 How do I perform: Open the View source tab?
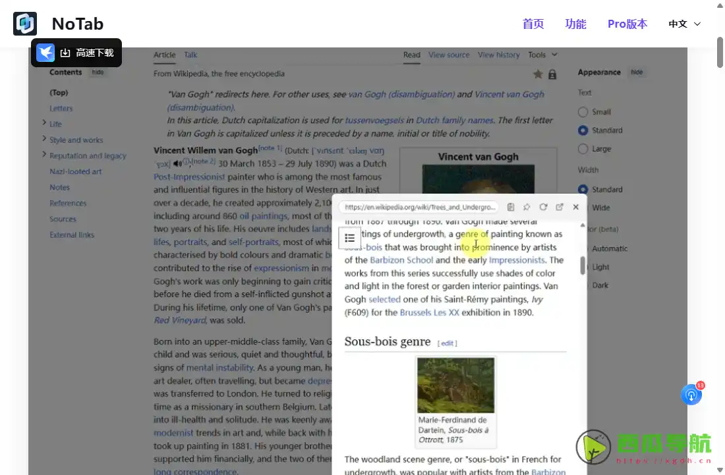[448, 55]
